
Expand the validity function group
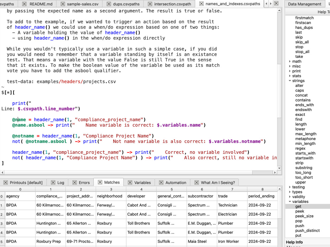pyautogui.click(x=290, y=197)
